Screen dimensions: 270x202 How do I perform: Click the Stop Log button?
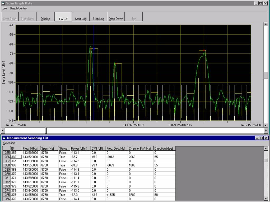(x=99, y=17)
